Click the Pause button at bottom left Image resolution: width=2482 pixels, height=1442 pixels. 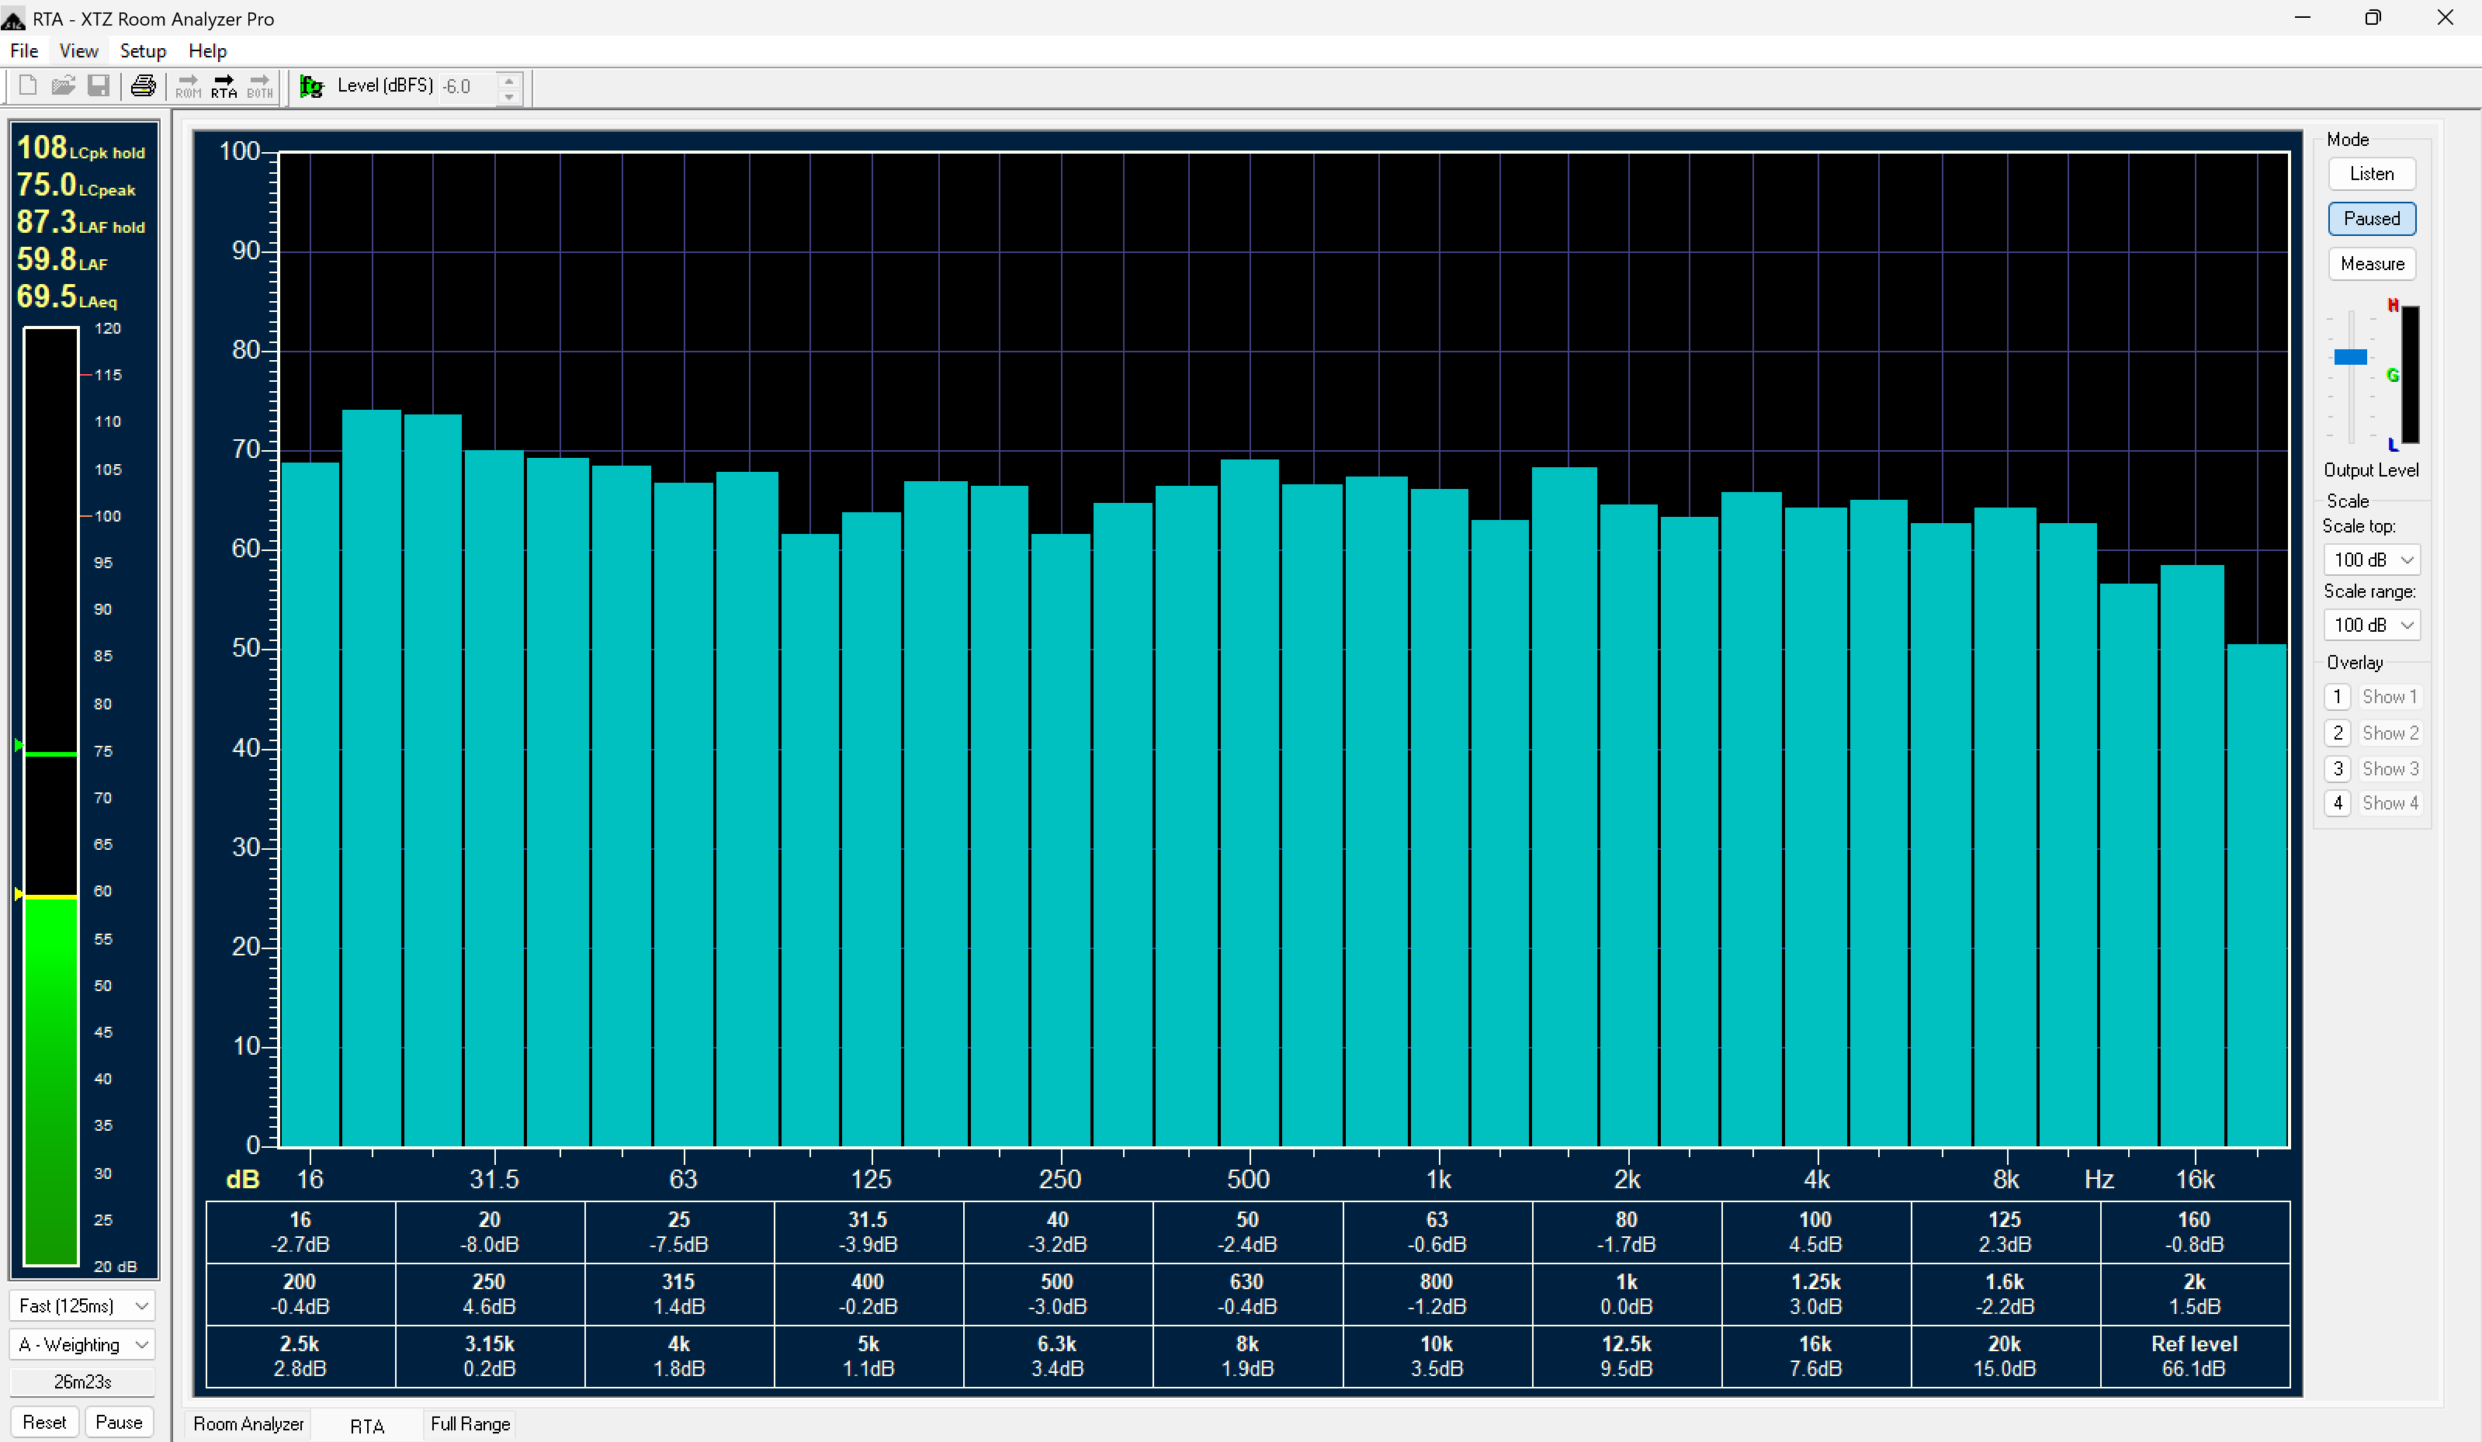[x=120, y=1423]
